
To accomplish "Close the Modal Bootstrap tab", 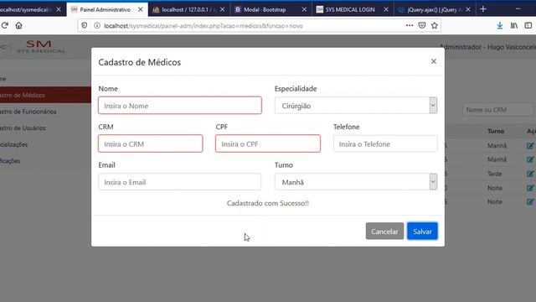I will (x=304, y=9).
